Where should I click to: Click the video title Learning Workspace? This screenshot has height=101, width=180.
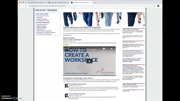(84, 49)
